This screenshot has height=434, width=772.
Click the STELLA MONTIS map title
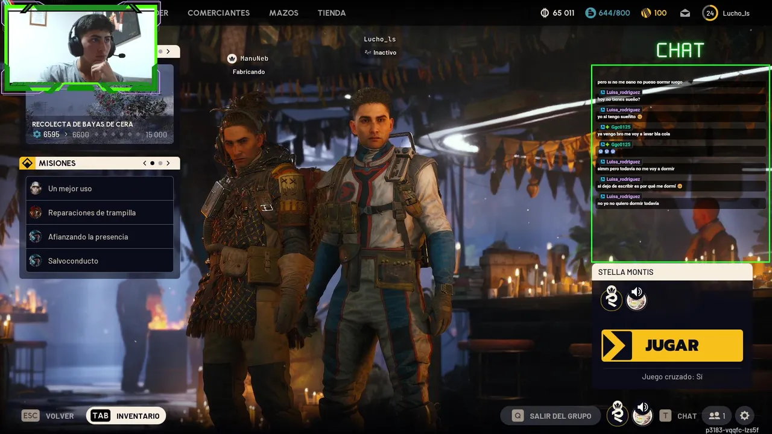(x=625, y=272)
